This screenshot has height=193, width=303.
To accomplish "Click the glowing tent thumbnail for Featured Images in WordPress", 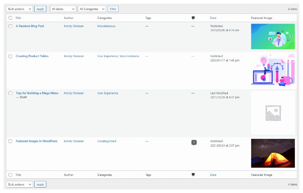I will pos(273,153).
